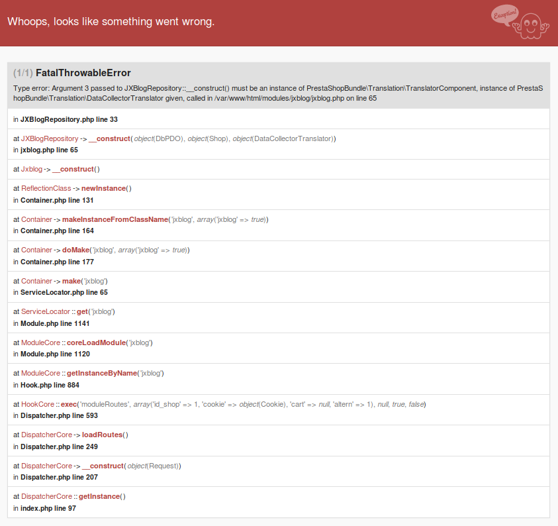558x526 pixels.
Task: Click 'JXBlogRepository.php line 33' text
Action: pos(69,120)
